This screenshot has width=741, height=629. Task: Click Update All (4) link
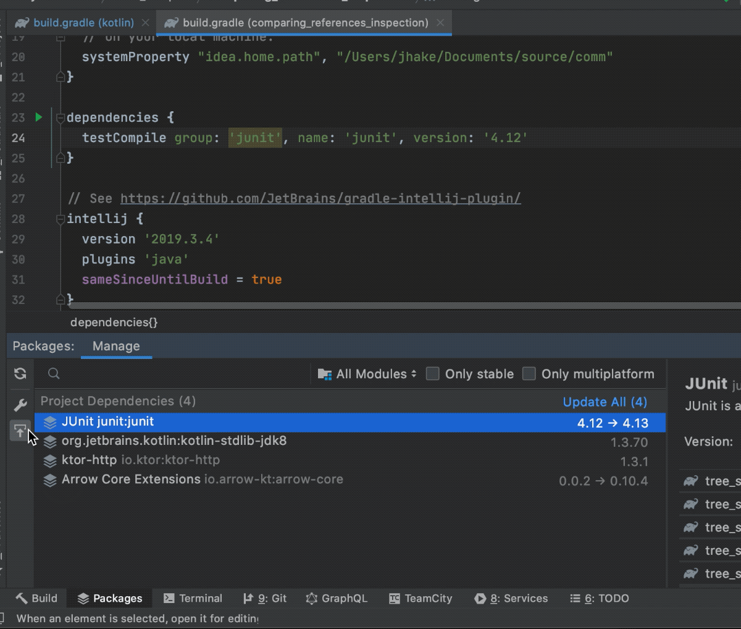[605, 402]
